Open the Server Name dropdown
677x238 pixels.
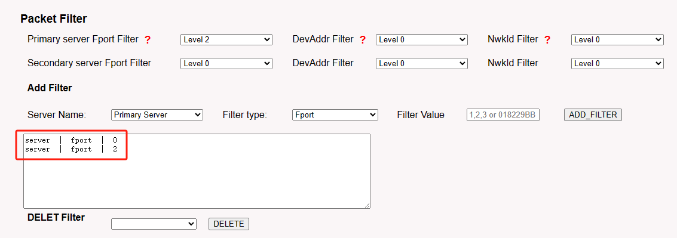coord(157,115)
